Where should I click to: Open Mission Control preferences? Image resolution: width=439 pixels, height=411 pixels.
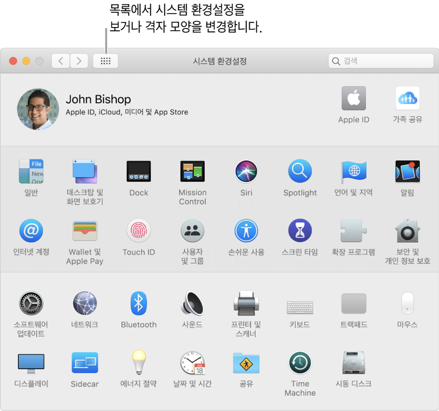193,171
